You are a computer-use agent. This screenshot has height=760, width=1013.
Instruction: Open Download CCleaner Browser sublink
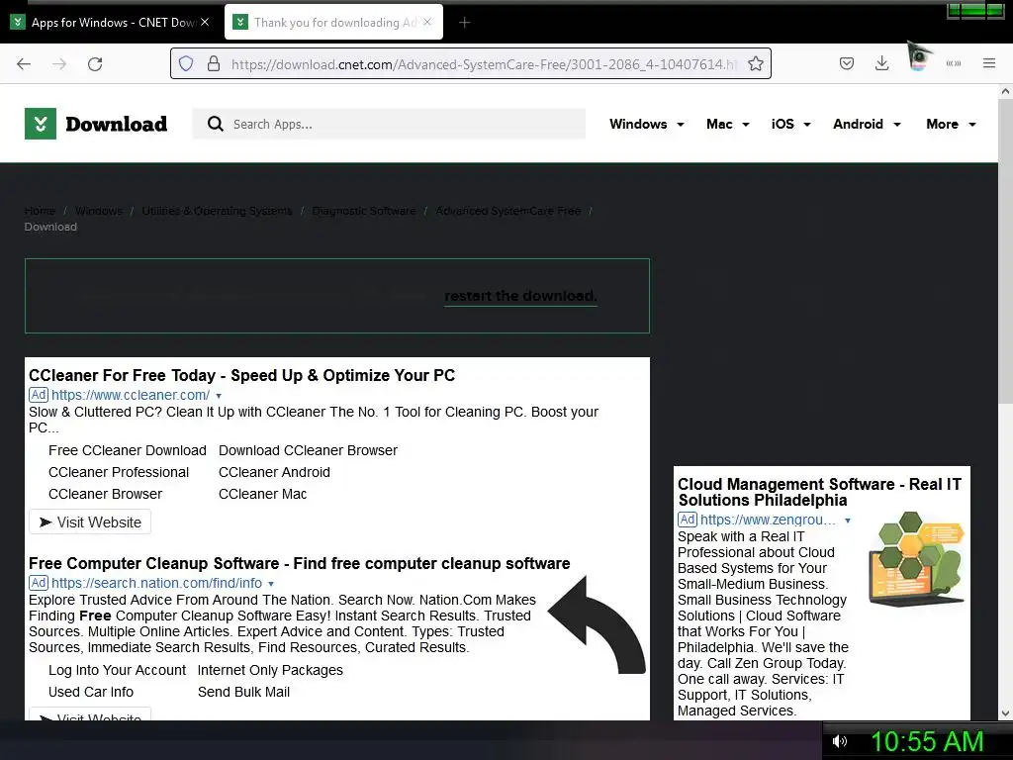[309, 450]
